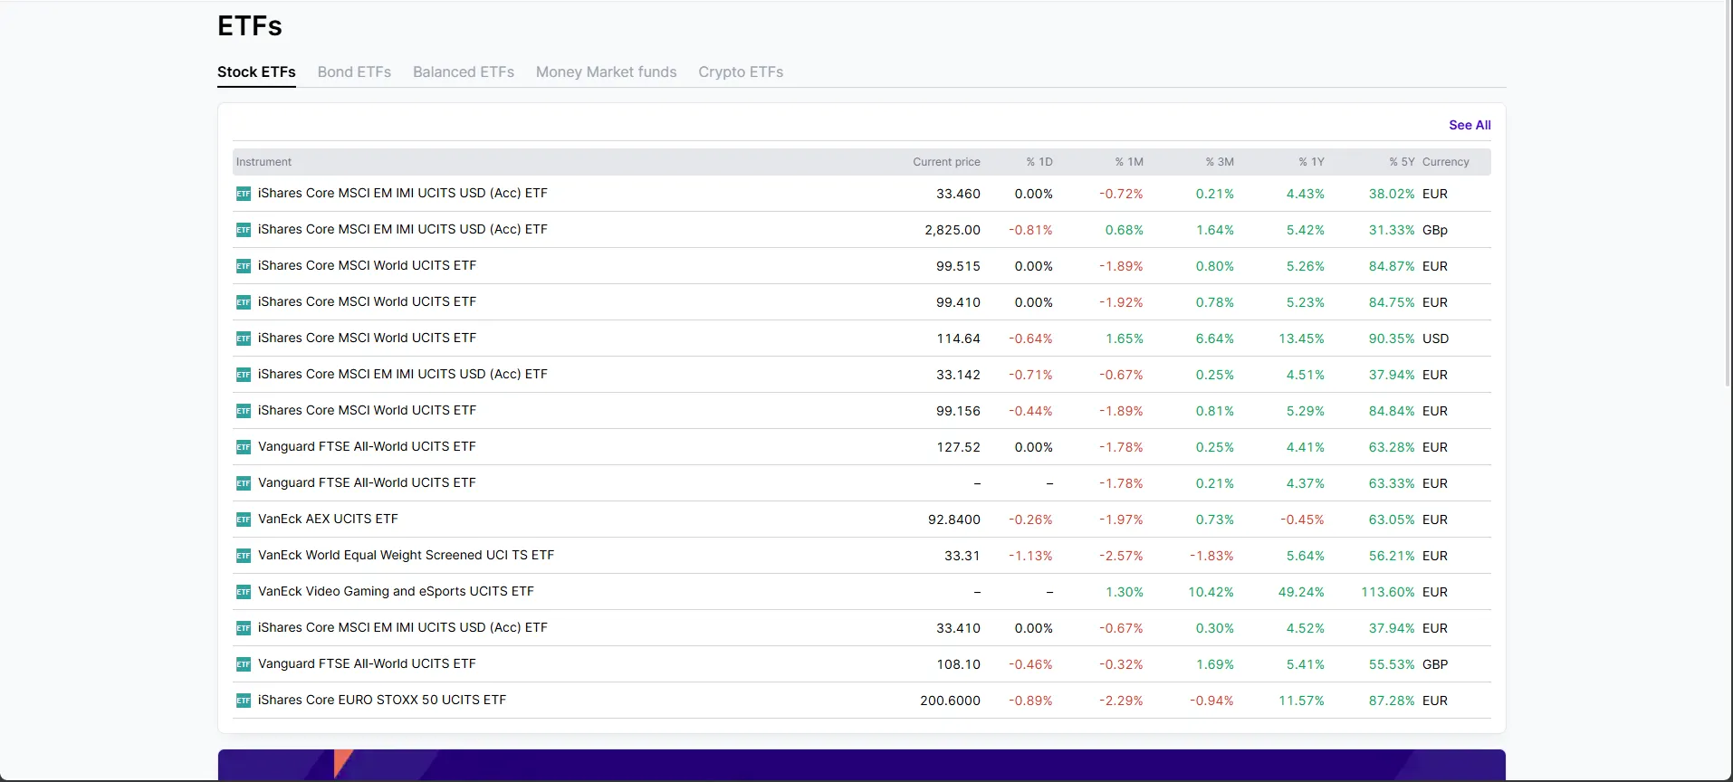Click the Currency column header

coord(1446,162)
